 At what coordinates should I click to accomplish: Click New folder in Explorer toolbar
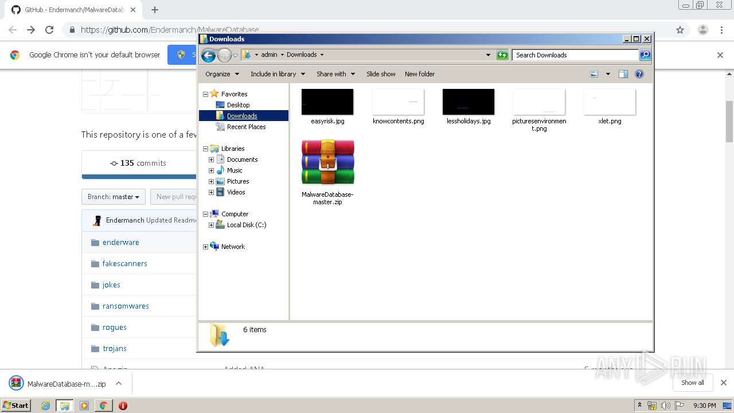420,74
